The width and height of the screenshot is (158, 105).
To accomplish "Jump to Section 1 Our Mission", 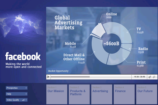I will click(57, 94).
